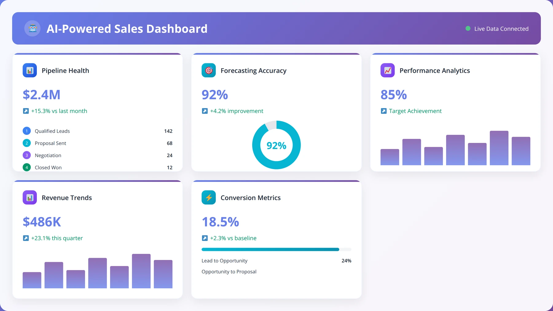Click the AI-Powered Sales Dashboard title
This screenshot has width=553, height=311.
click(127, 29)
